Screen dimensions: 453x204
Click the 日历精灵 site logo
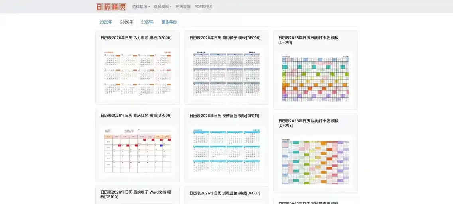111,7
